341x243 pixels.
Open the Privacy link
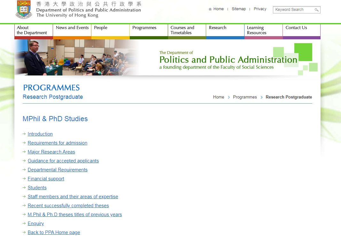(260, 9)
